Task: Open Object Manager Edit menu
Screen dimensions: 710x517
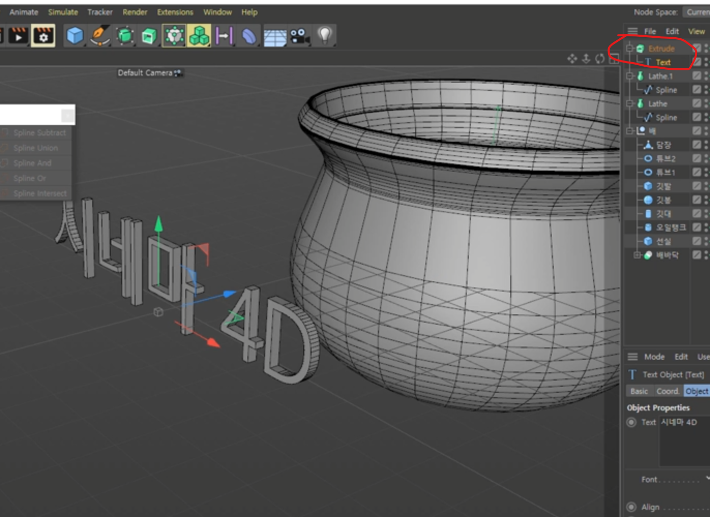Action: pos(672,31)
